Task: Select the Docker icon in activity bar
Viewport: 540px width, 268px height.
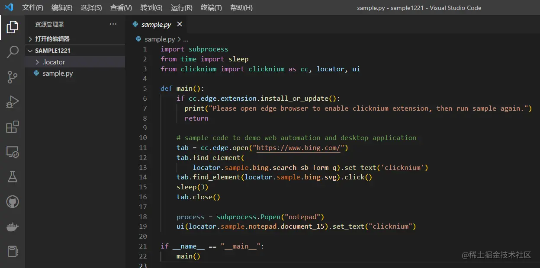Action: coord(12,227)
